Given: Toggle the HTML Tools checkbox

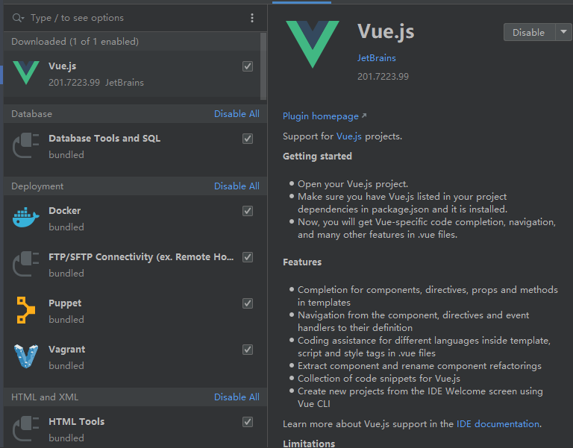Looking at the screenshot, I should point(248,422).
